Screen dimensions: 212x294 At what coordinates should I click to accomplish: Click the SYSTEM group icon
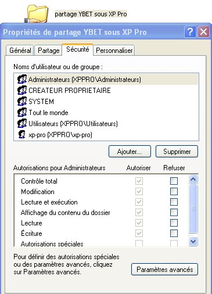(x=22, y=102)
